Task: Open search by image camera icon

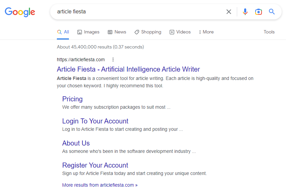Action: point(258,12)
